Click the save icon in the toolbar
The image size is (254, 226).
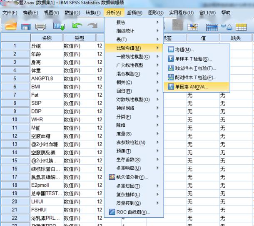pyautogui.click(x=26, y=27)
